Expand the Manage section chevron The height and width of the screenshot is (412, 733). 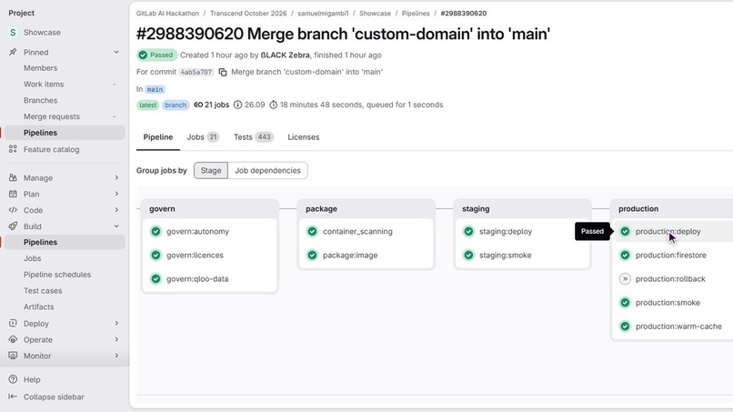[x=116, y=177]
